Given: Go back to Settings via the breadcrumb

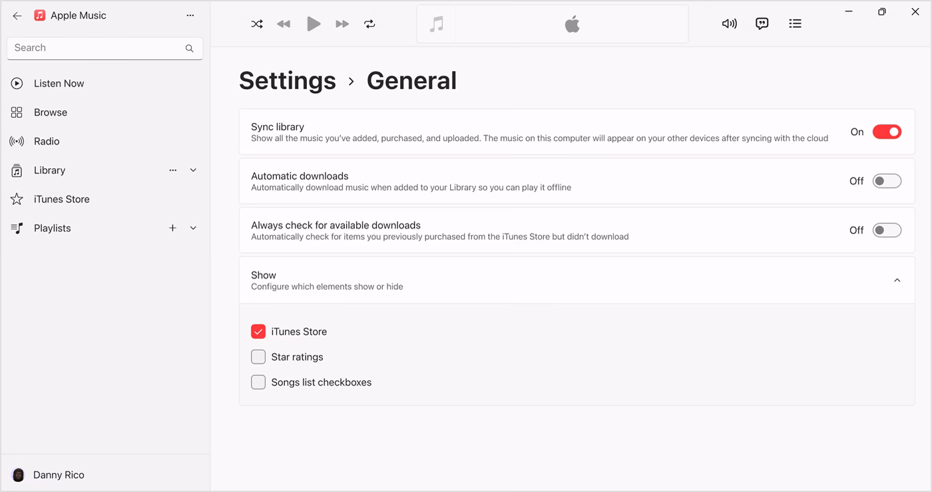Looking at the screenshot, I should point(288,80).
